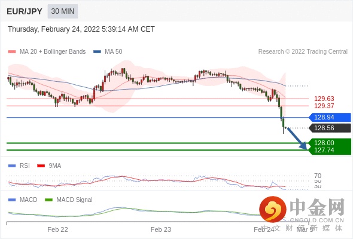Click the Feb 23 date axis label
Viewport: 353px width, 239px height.
tap(161, 229)
